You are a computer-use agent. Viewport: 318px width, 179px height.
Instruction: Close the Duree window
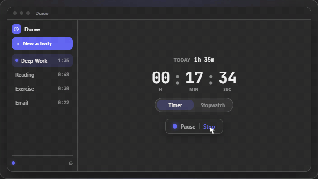click(x=15, y=13)
